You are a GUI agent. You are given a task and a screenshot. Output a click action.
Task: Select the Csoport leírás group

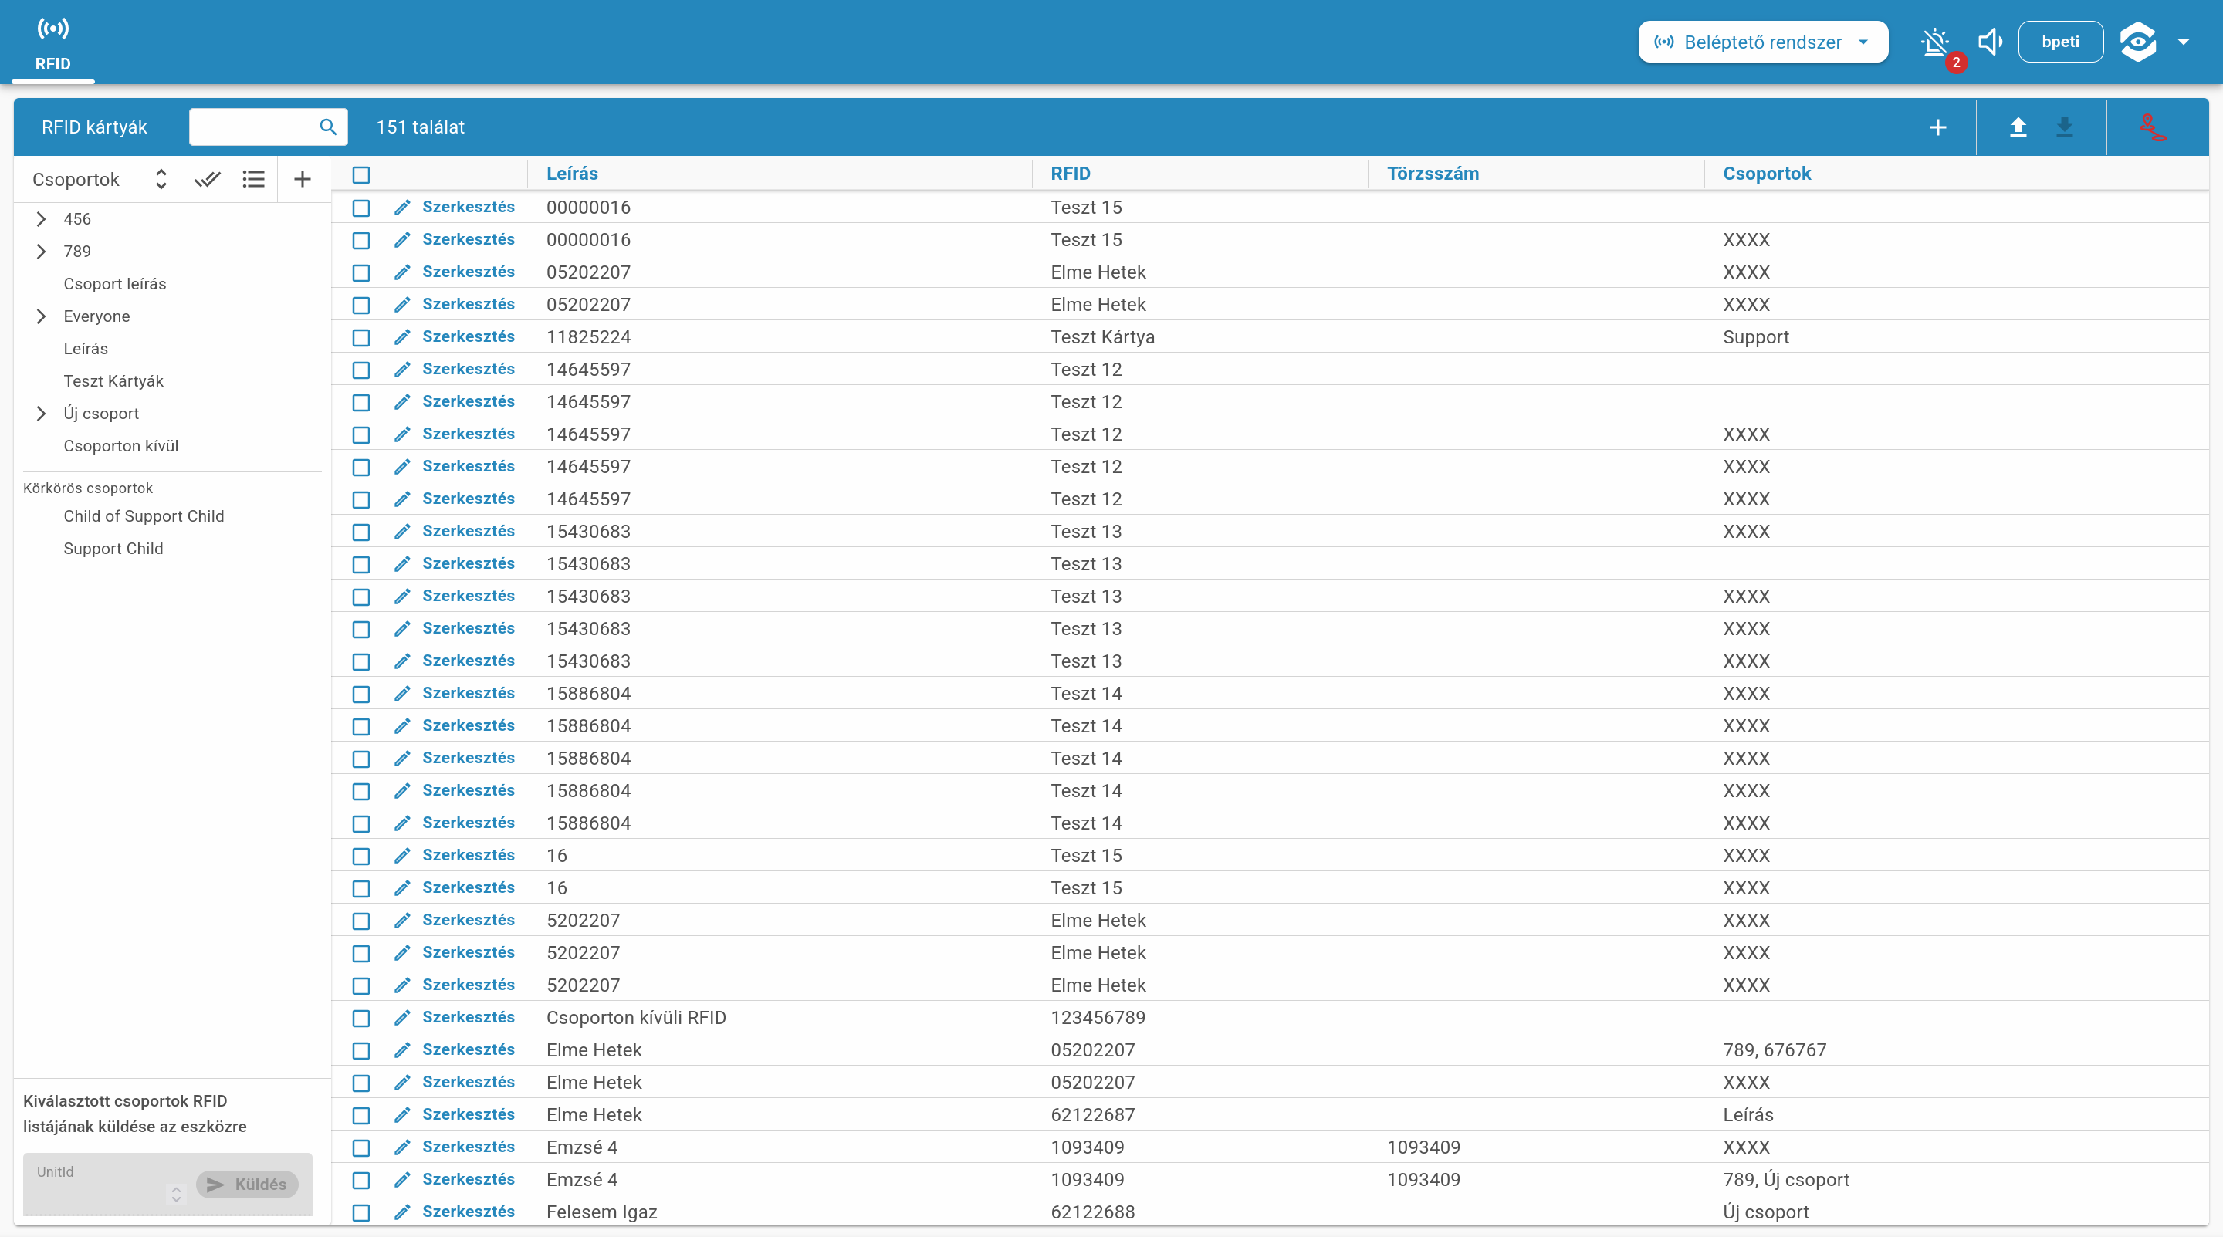pos(115,284)
